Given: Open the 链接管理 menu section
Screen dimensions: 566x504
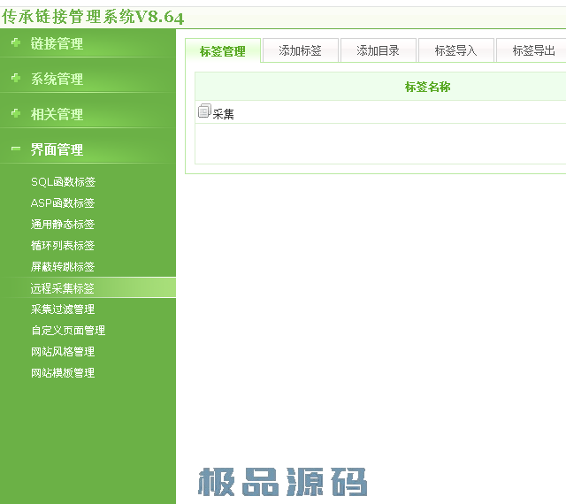Looking at the screenshot, I should 57,43.
